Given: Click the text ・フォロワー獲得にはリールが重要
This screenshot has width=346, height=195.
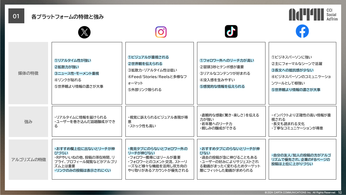Looking at the screenshot, I should [x=154, y=157].
